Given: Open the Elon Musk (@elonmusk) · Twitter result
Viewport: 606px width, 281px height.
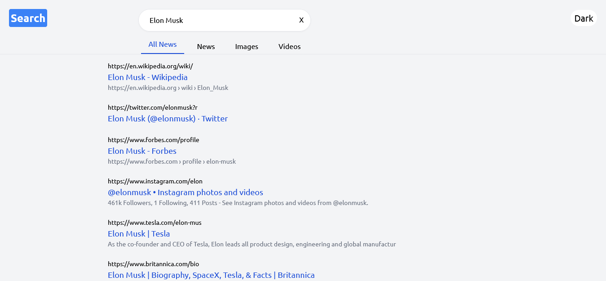Looking at the screenshot, I should tap(168, 119).
